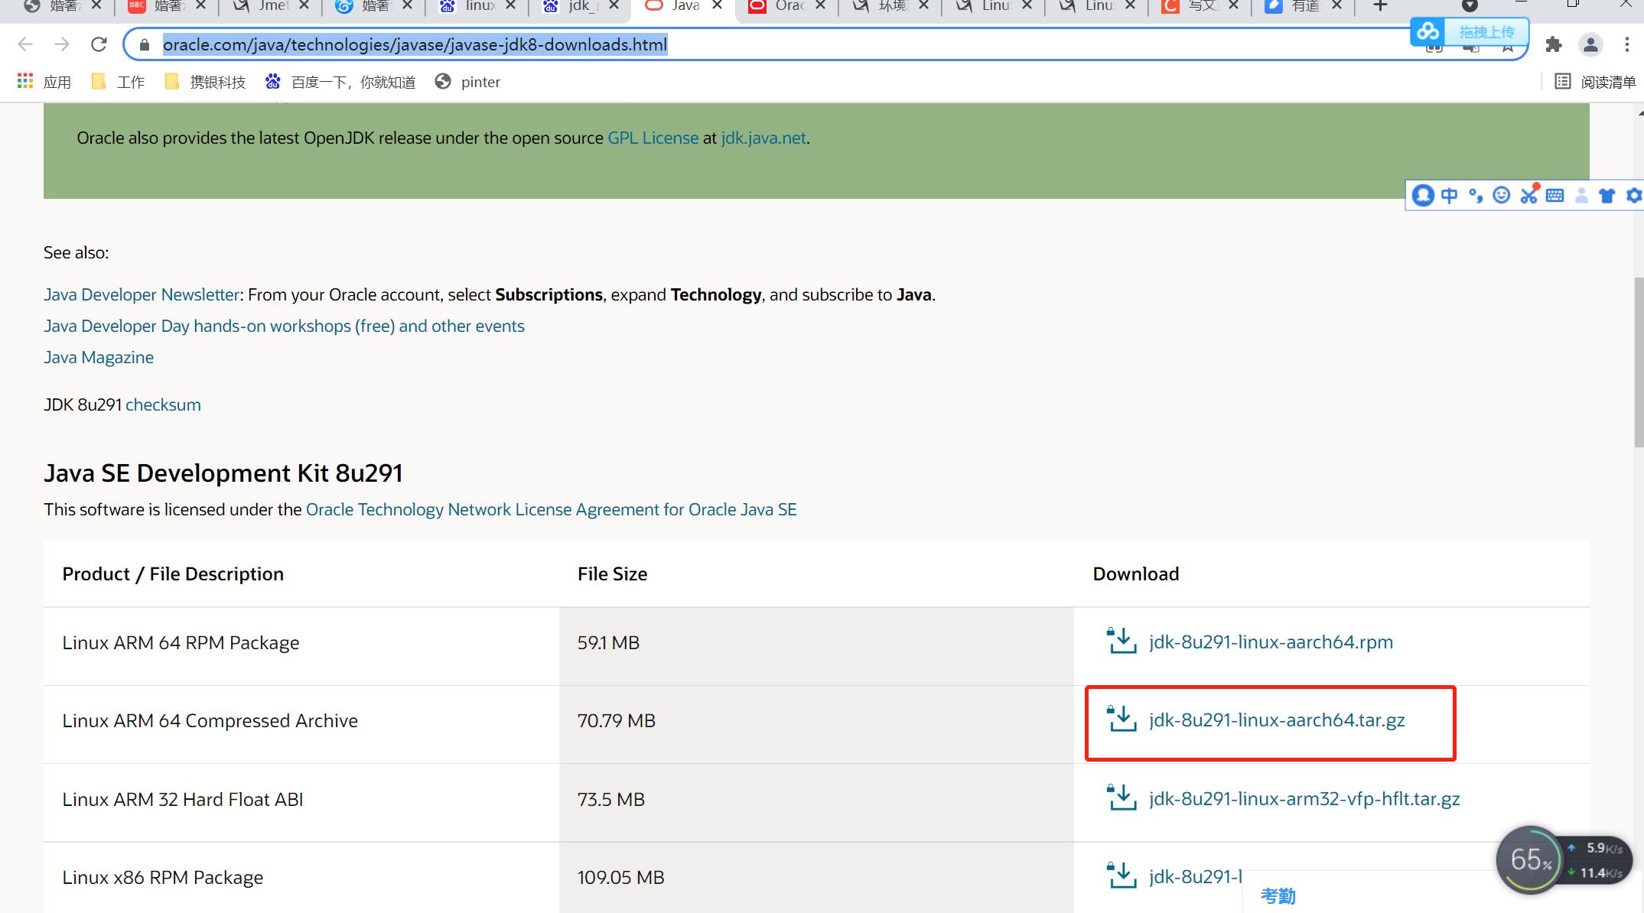
Task: Select the 'Linux x86 RPM Package' cell
Action: click(x=301, y=878)
